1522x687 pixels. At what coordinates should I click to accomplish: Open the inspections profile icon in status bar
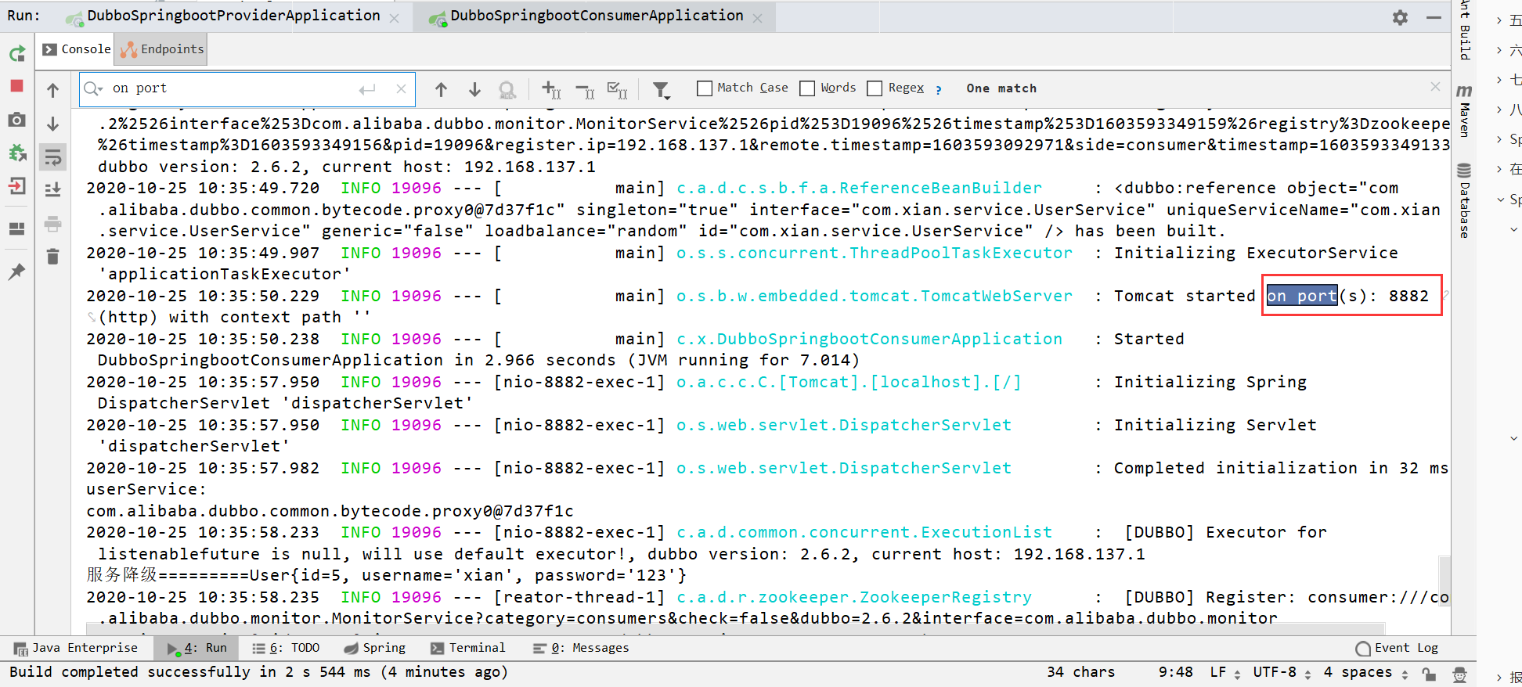1459,674
